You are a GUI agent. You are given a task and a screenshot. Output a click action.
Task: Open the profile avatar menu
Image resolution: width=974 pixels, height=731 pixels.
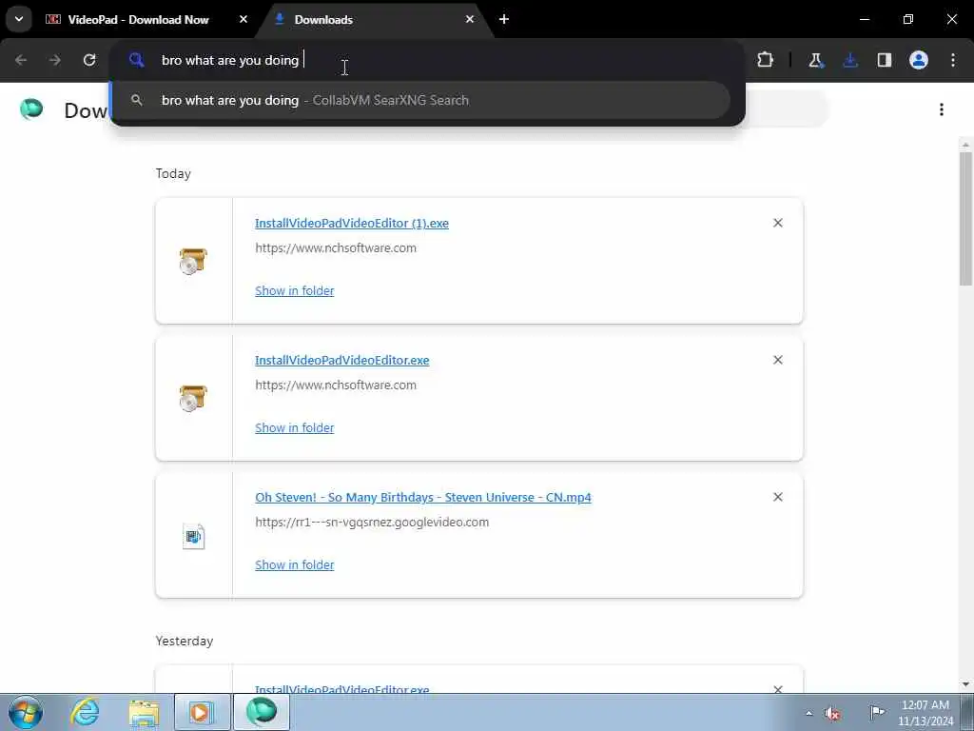[x=918, y=60]
